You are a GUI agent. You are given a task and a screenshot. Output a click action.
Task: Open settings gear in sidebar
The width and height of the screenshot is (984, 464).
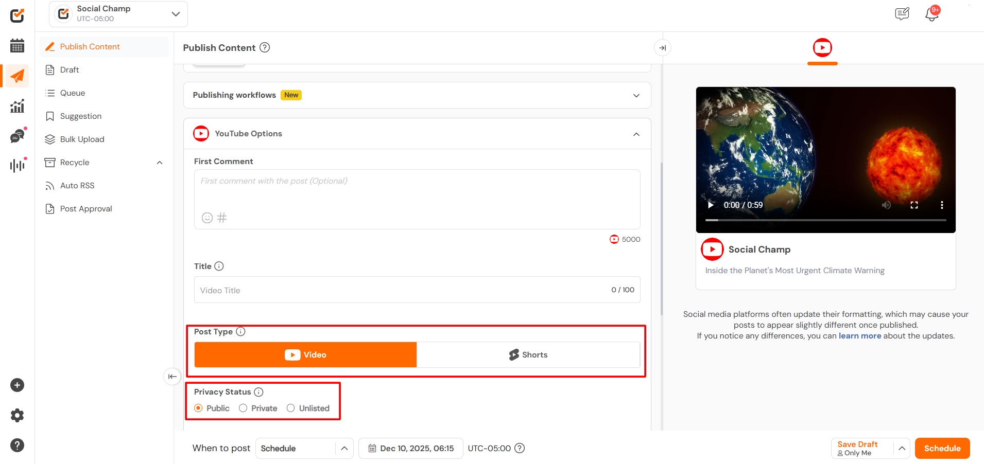[17, 415]
